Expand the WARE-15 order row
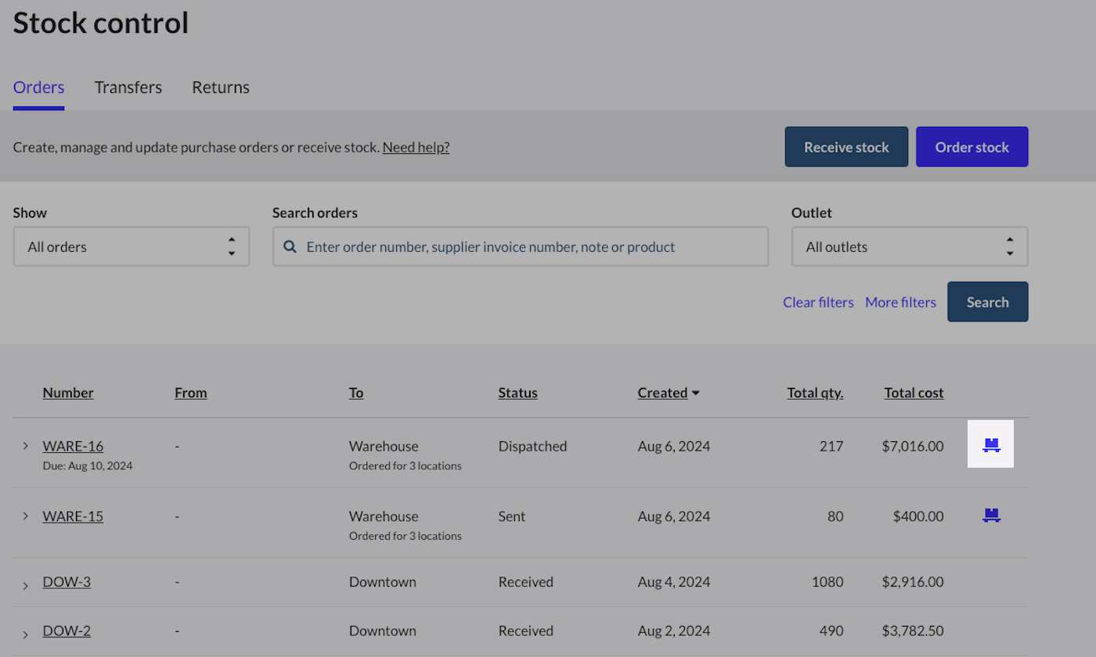 tap(24, 515)
